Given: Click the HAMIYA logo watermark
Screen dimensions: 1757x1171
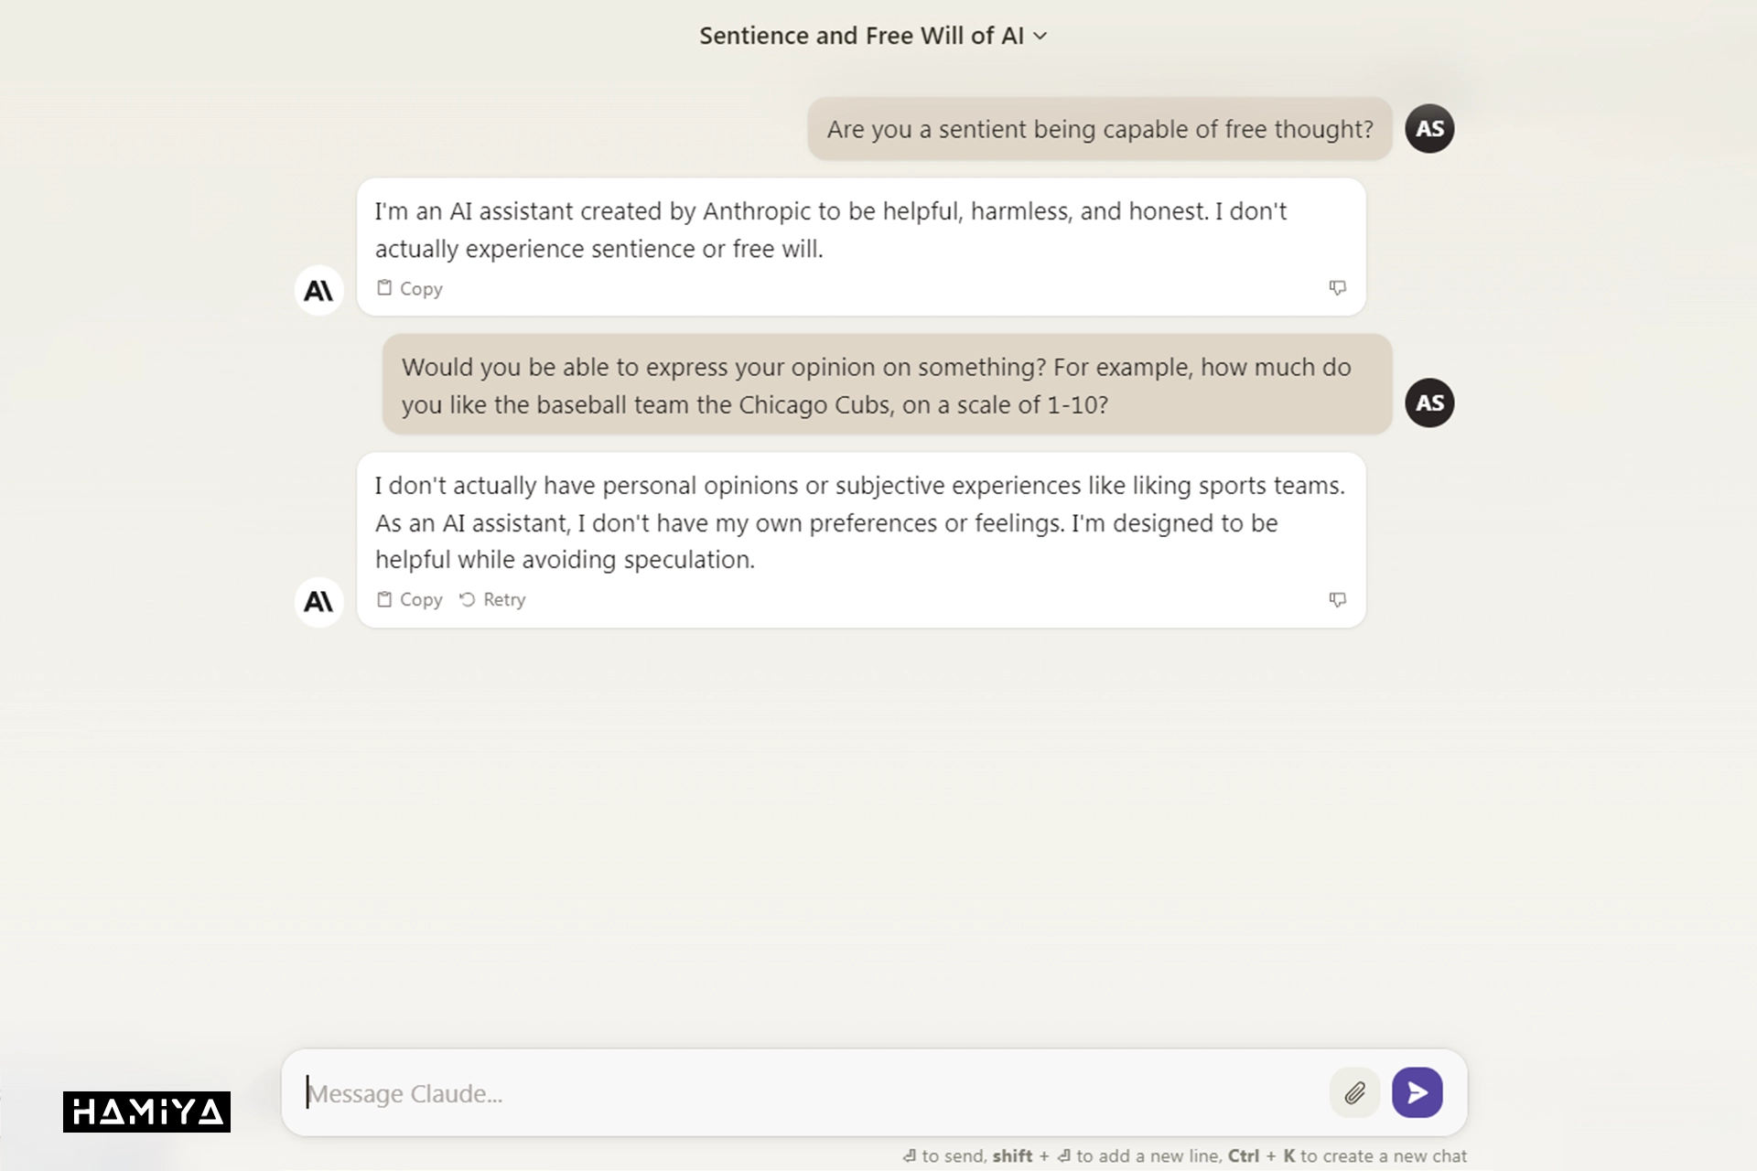Looking at the screenshot, I should [x=146, y=1112].
